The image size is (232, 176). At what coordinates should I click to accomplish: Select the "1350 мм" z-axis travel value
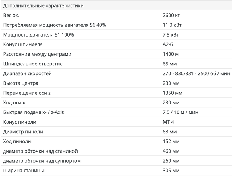click(173, 93)
